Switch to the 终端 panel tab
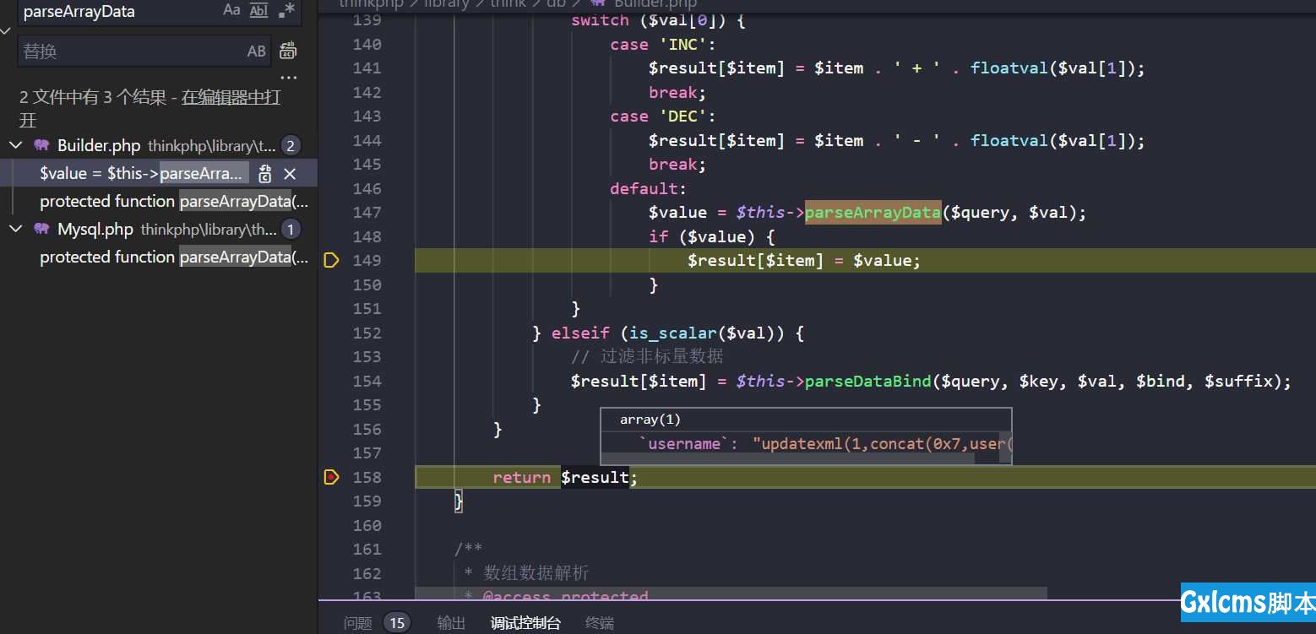 (x=600, y=623)
